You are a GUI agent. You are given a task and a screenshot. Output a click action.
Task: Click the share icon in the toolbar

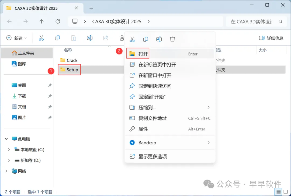106,38
